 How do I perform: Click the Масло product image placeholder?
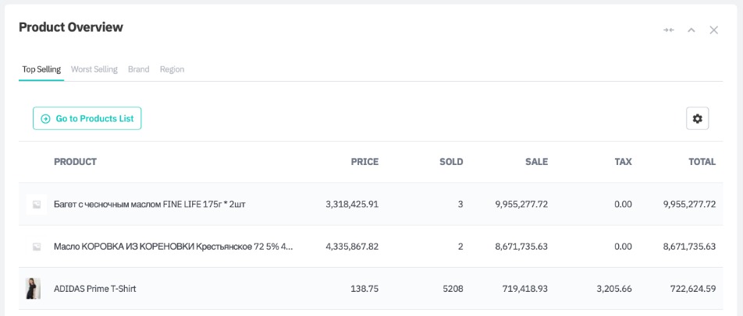click(x=36, y=247)
